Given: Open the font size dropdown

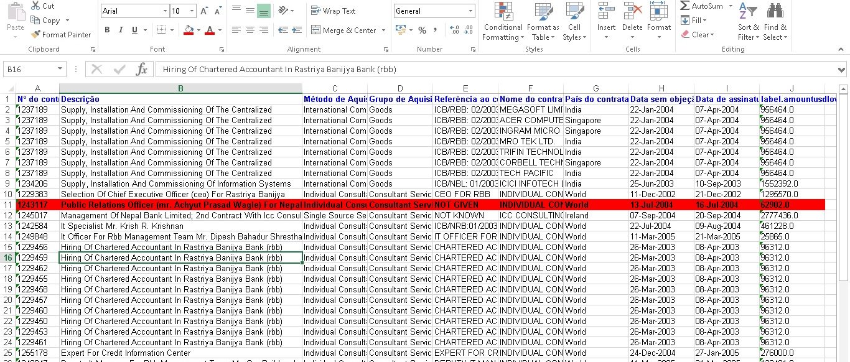Looking at the screenshot, I should [192, 11].
